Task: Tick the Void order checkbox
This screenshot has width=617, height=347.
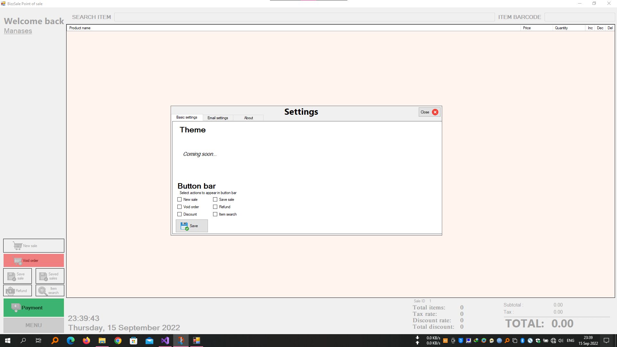Action: pos(180,207)
